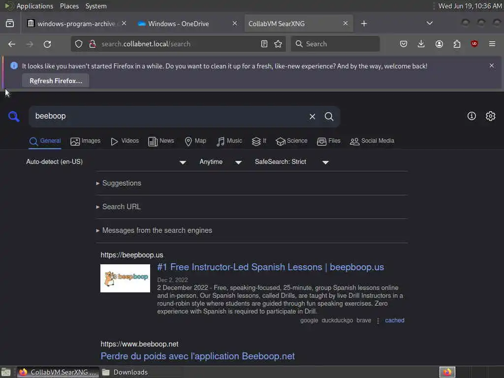504x378 pixels.
Task: Switch to windows-program-archive tab
Action: 76,24
